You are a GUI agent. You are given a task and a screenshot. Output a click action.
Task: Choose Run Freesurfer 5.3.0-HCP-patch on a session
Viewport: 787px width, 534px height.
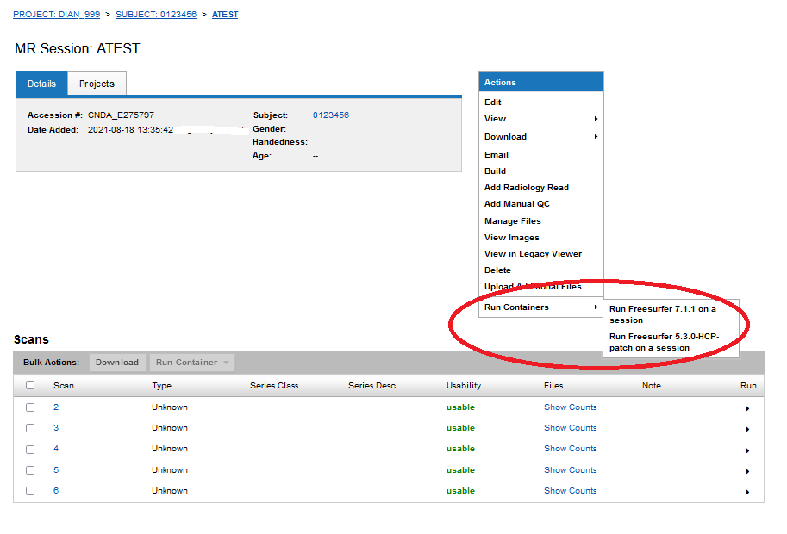coord(663,342)
